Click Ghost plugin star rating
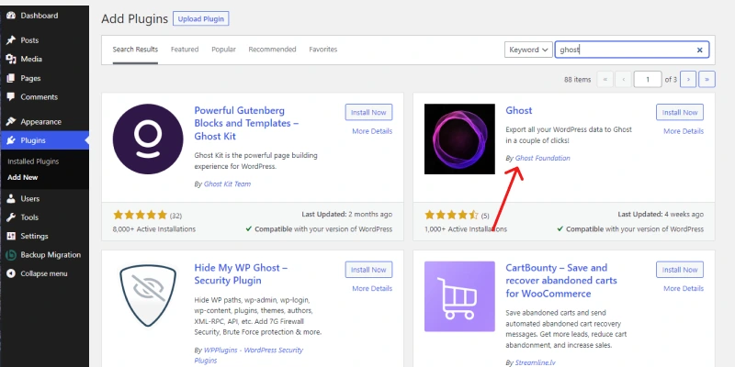The height and width of the screenshot is (367, 735). coord(451,215)
